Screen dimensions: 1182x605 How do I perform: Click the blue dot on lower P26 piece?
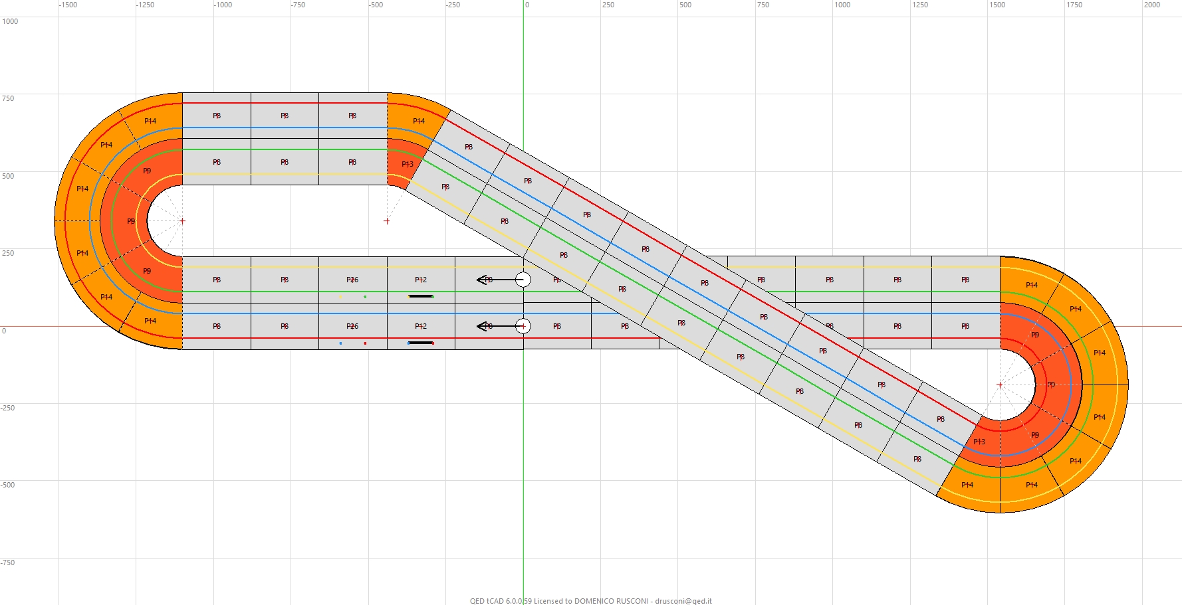click(340, 343)
